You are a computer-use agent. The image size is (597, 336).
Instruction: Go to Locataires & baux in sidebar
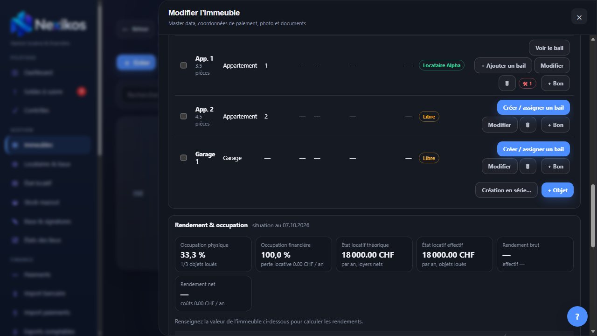click(x=48, y=164)
